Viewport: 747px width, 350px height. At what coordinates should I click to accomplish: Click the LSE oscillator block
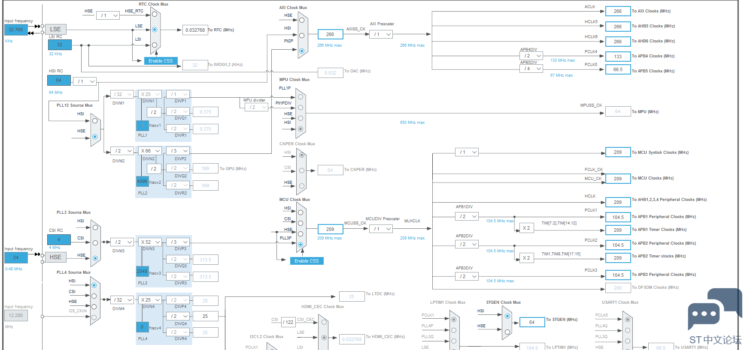click(x=55, y=29)
